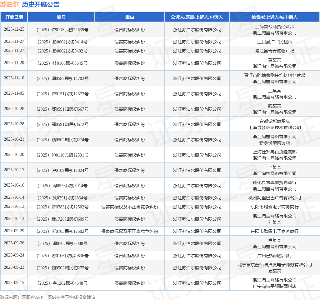
Task: Click the 被告/被上诉人/被申请人 column header
Action: point(274,17)
